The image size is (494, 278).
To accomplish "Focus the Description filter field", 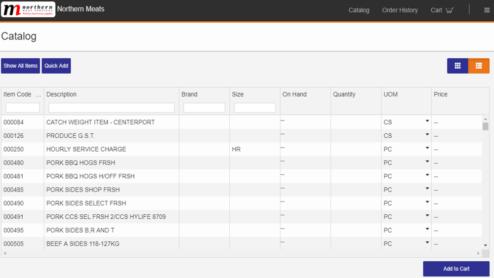I will tap(112, 108).
